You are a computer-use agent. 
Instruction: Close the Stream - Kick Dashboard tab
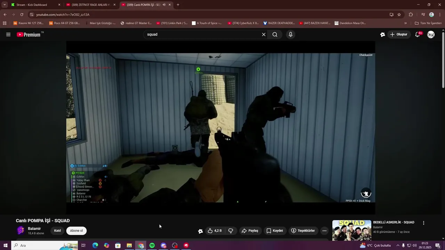point(59,5)
